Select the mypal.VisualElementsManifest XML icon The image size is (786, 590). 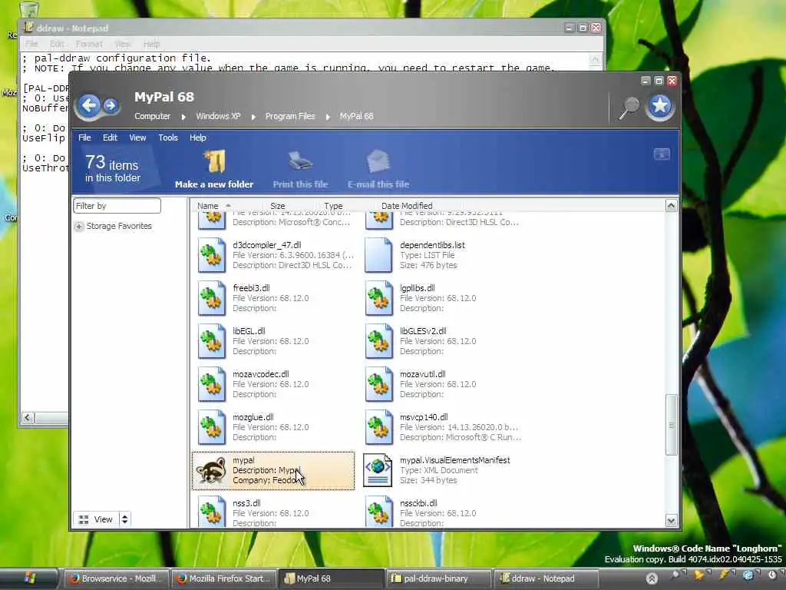(378, 470)
